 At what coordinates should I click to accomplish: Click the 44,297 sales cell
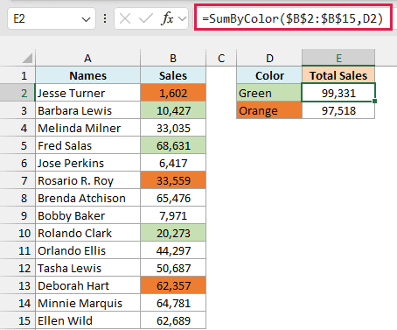[x=173, y=250]
